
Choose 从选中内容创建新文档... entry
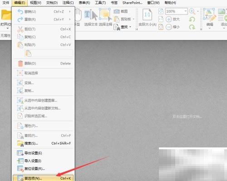44,108
